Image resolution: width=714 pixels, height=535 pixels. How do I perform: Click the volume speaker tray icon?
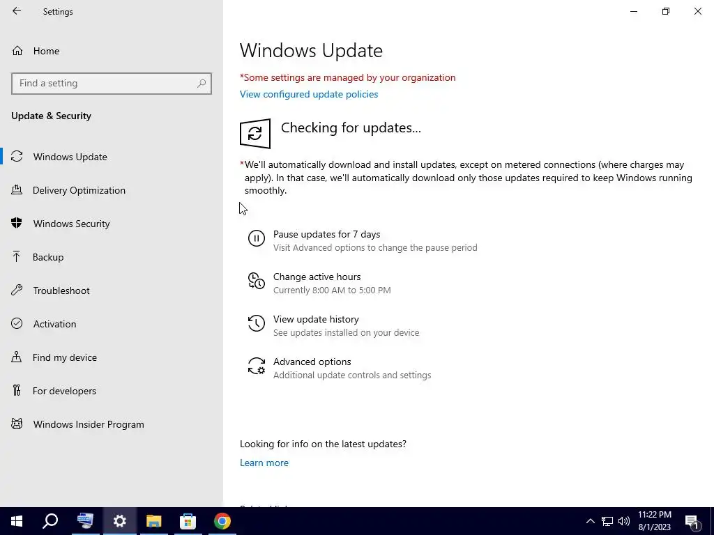[624, 521]
